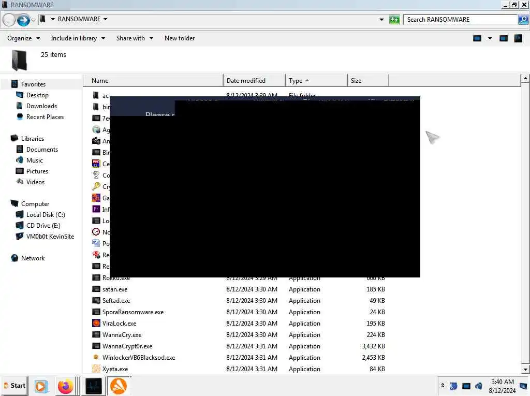Click the scrollbar down arrow
Image resolution: width=530 pixels, height=396 pixels.
click(525, 369)
